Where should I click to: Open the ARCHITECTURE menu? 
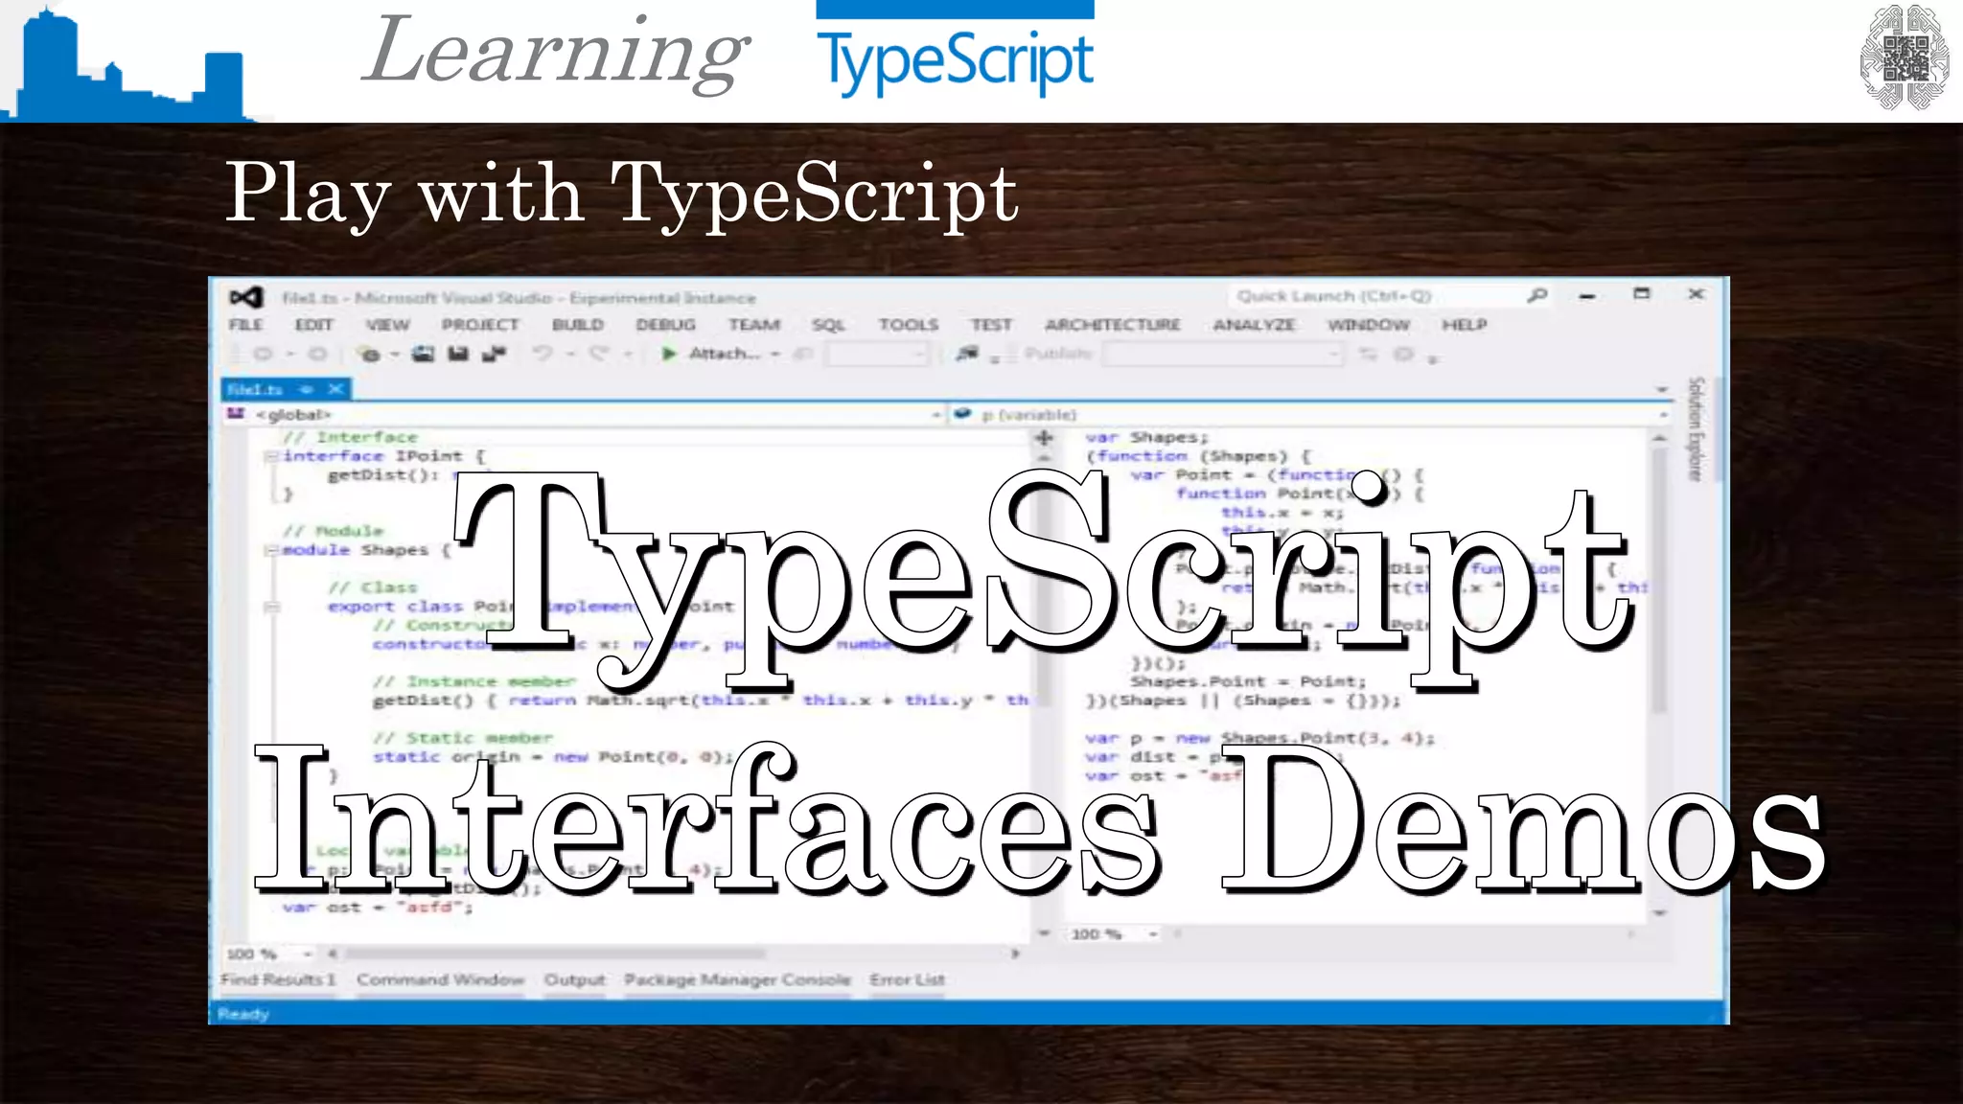coord(1113,325)
